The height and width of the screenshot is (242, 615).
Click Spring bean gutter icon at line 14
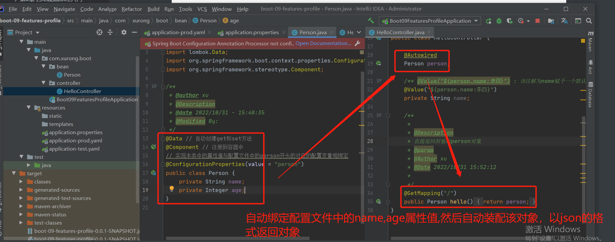click(154, 147)
